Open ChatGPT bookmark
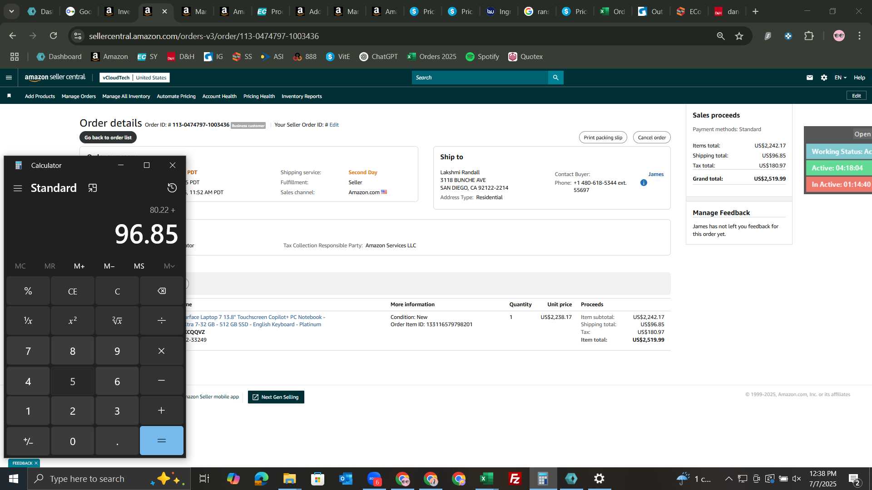The height and width of the screenshot is (490, 872). pyautogui.click(x=378, y=57)
